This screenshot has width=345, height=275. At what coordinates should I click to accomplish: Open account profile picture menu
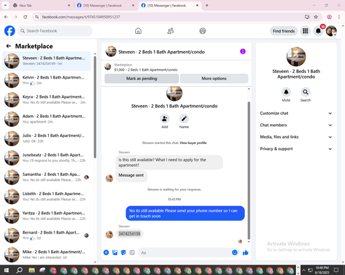coord(331,31)
